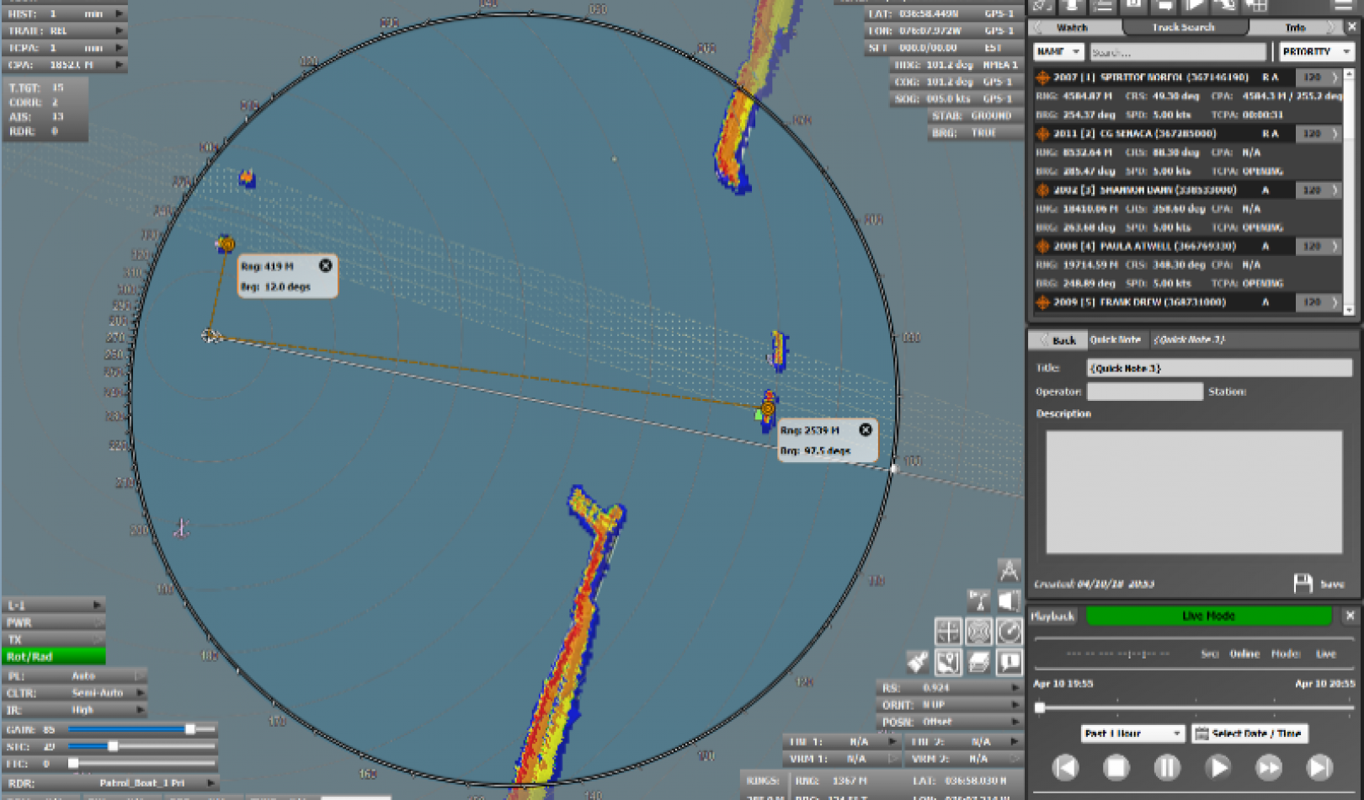Click the GAIN slider handle
This screenshot has height=800, width=1364.
tap(190, 729)
